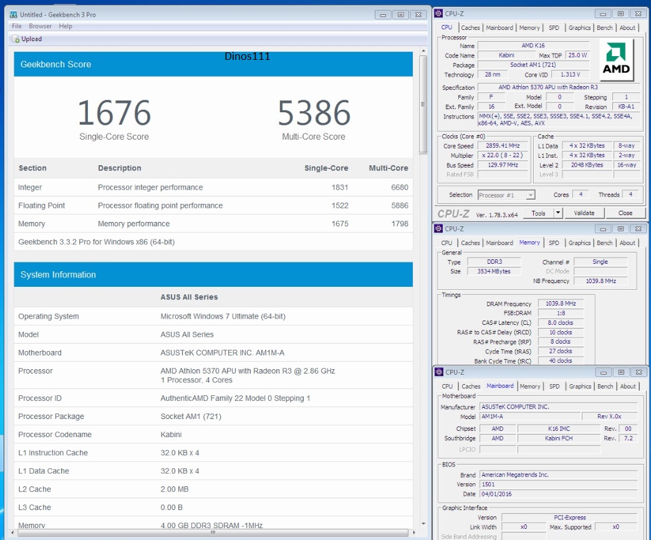Screen dimensions: 651x540
Task: Switch to Graphics tab in top CPU-Z window
Action: coord(579,28)
